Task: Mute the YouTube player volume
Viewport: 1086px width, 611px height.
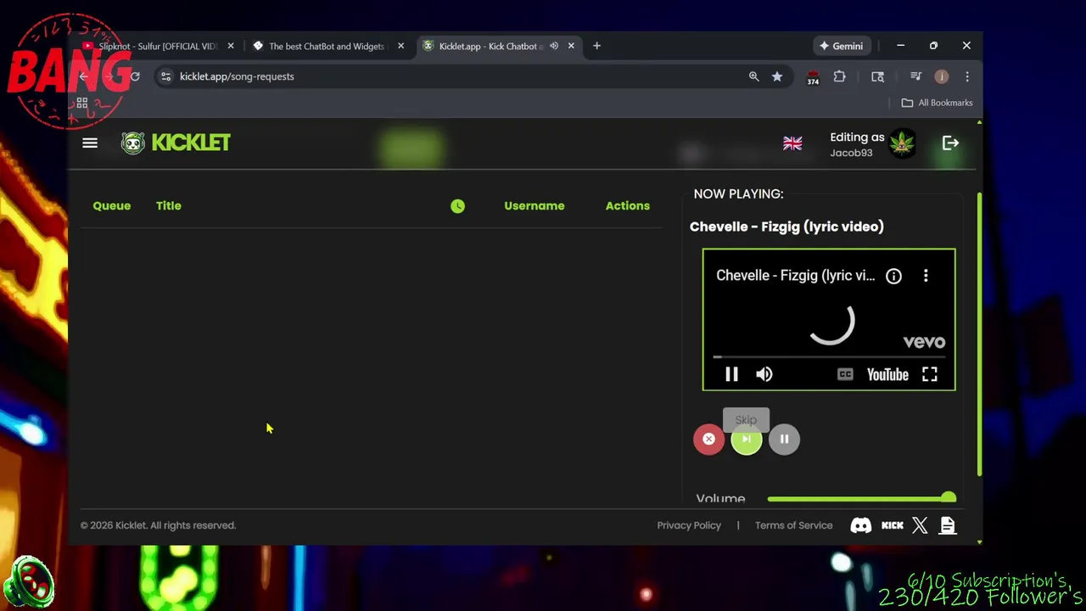Action: click(764, 374)
